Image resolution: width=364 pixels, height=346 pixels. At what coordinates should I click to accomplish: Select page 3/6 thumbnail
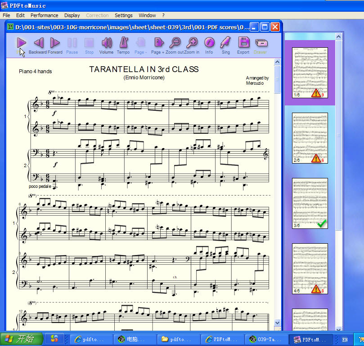click(x=310, y=203)
